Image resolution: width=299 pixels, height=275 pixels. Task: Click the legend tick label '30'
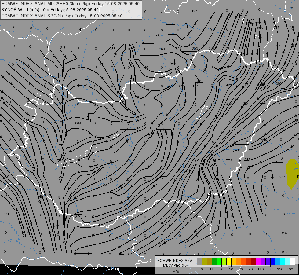221,269
